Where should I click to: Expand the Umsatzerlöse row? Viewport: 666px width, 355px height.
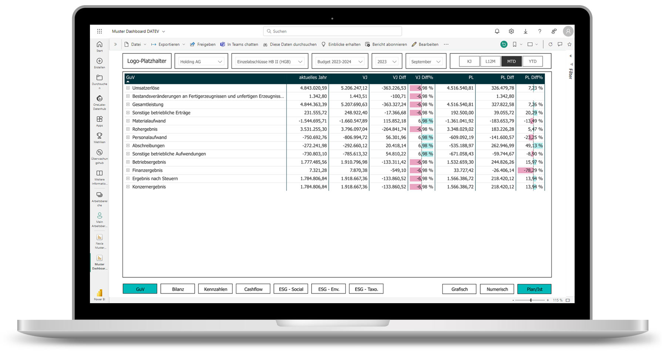pyautogui.click(x=128, y=88)
